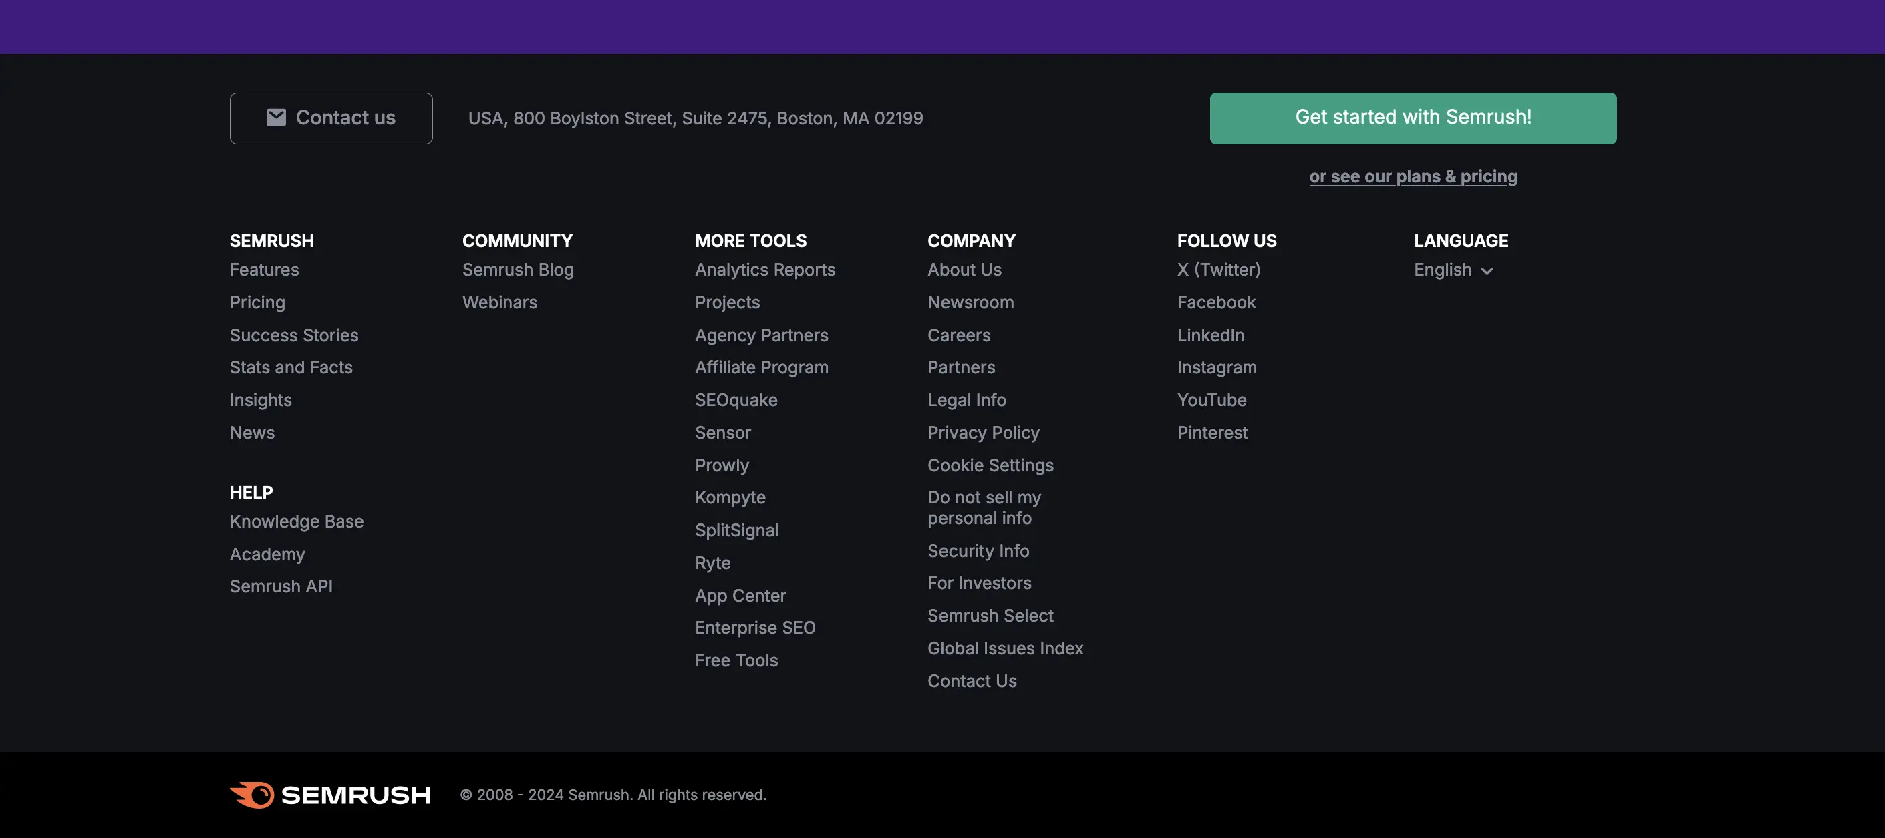Open the Projects link

[728, 302]
